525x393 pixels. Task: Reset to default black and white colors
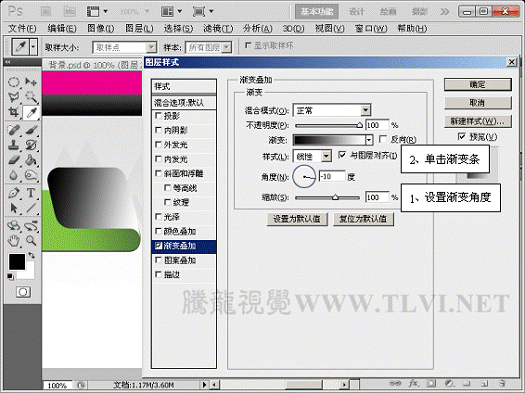click(x=10, y=276)
